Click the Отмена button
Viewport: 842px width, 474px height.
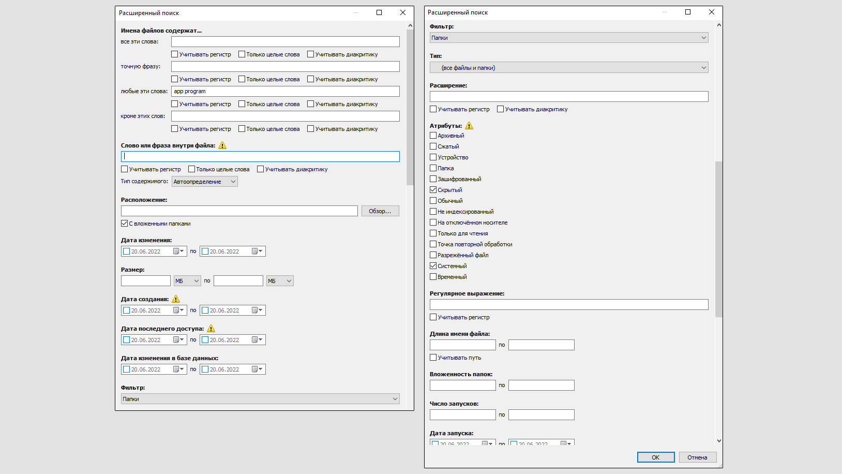click(697, 457)
